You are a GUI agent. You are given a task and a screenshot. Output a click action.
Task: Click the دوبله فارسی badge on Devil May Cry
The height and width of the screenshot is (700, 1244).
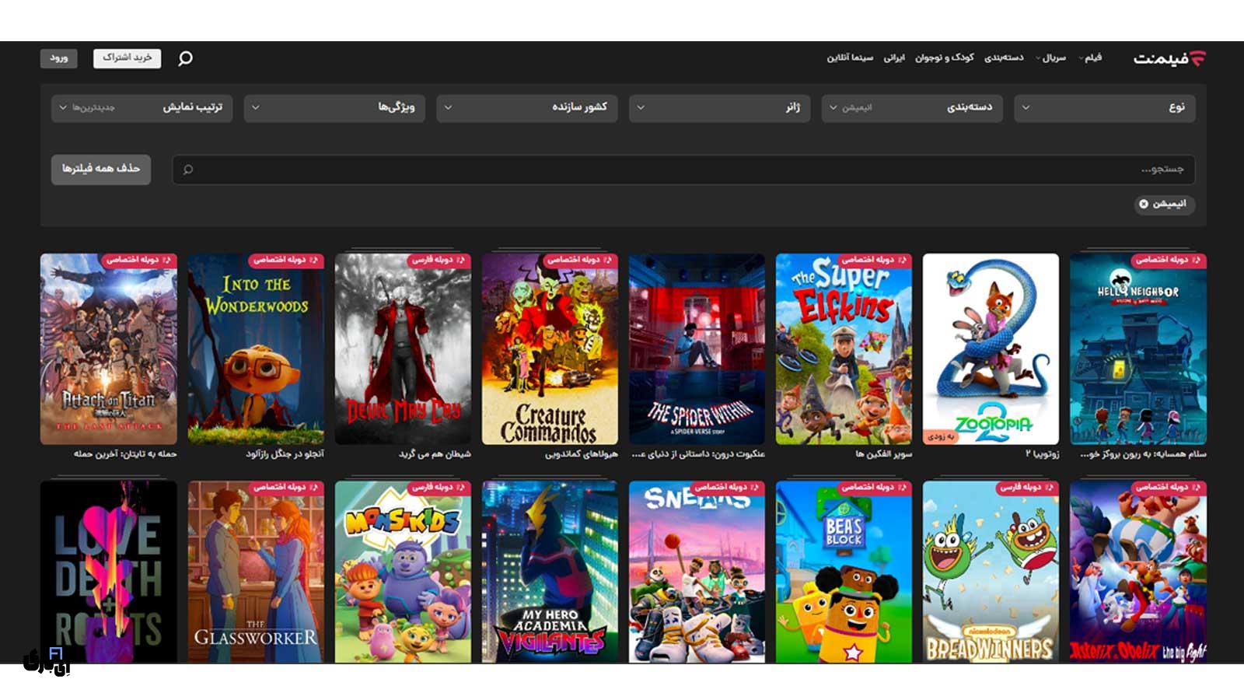click(x=439, y=261)
